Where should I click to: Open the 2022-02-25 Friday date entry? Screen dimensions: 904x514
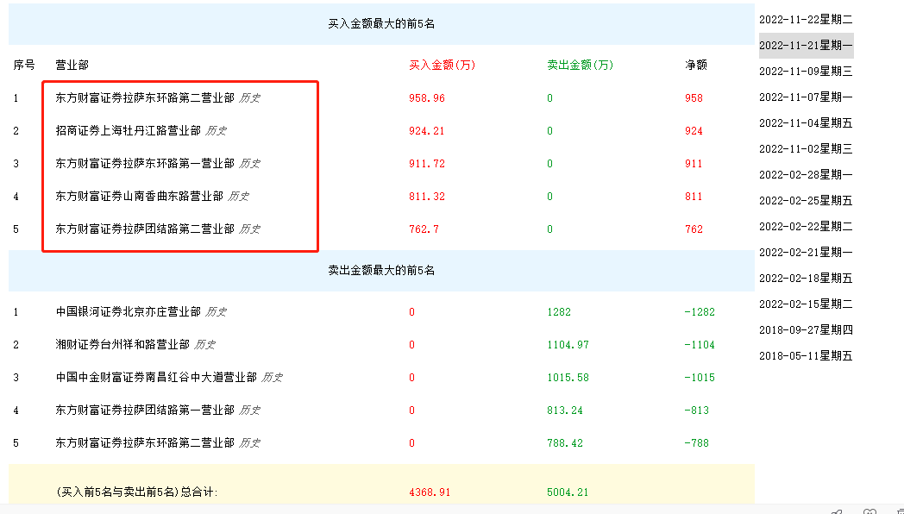[x=806, y=201]
